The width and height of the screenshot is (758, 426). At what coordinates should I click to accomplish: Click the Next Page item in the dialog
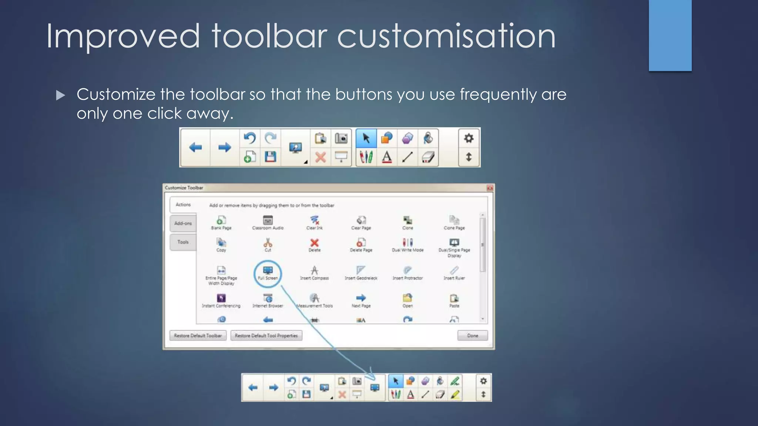tap(361, 301)
